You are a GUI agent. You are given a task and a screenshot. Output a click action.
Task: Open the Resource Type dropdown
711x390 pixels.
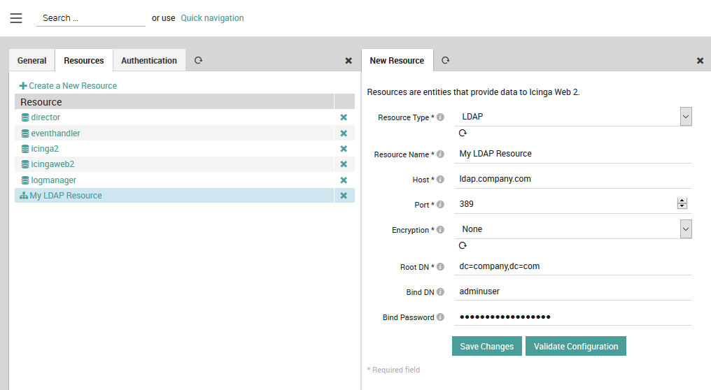tap(573, 117)
